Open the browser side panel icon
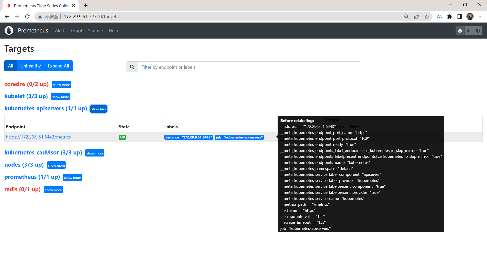Viewport: 487px width, 261px height. (x=460, y=16)
